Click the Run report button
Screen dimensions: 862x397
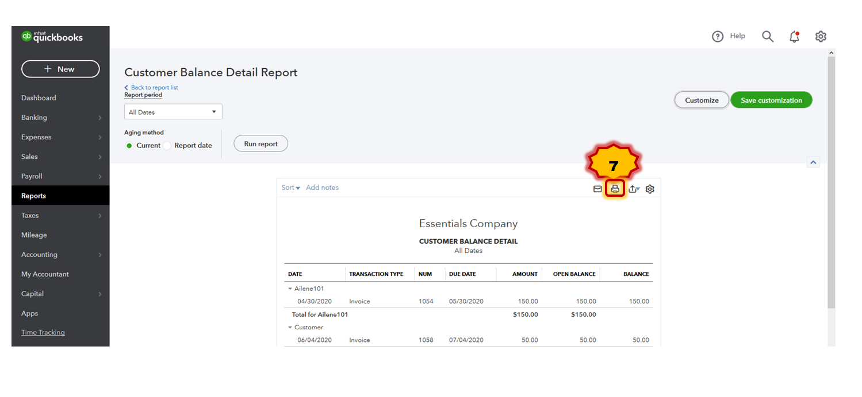[260, 144]
